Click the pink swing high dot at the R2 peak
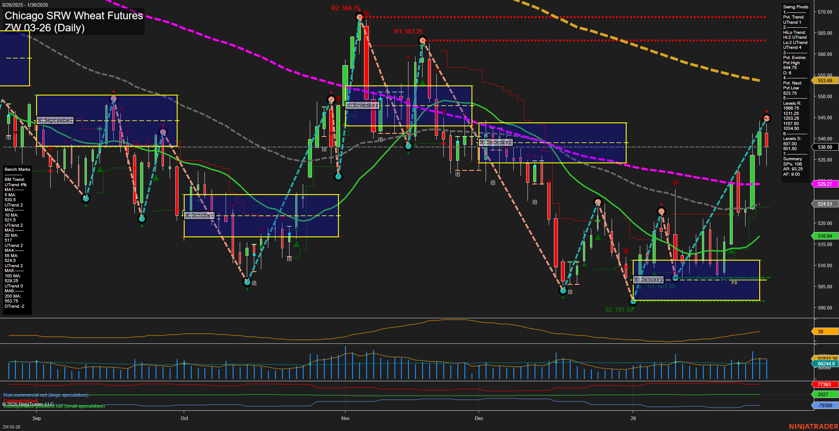The height and width of the screenshot is (431, 839). point(359,18)
